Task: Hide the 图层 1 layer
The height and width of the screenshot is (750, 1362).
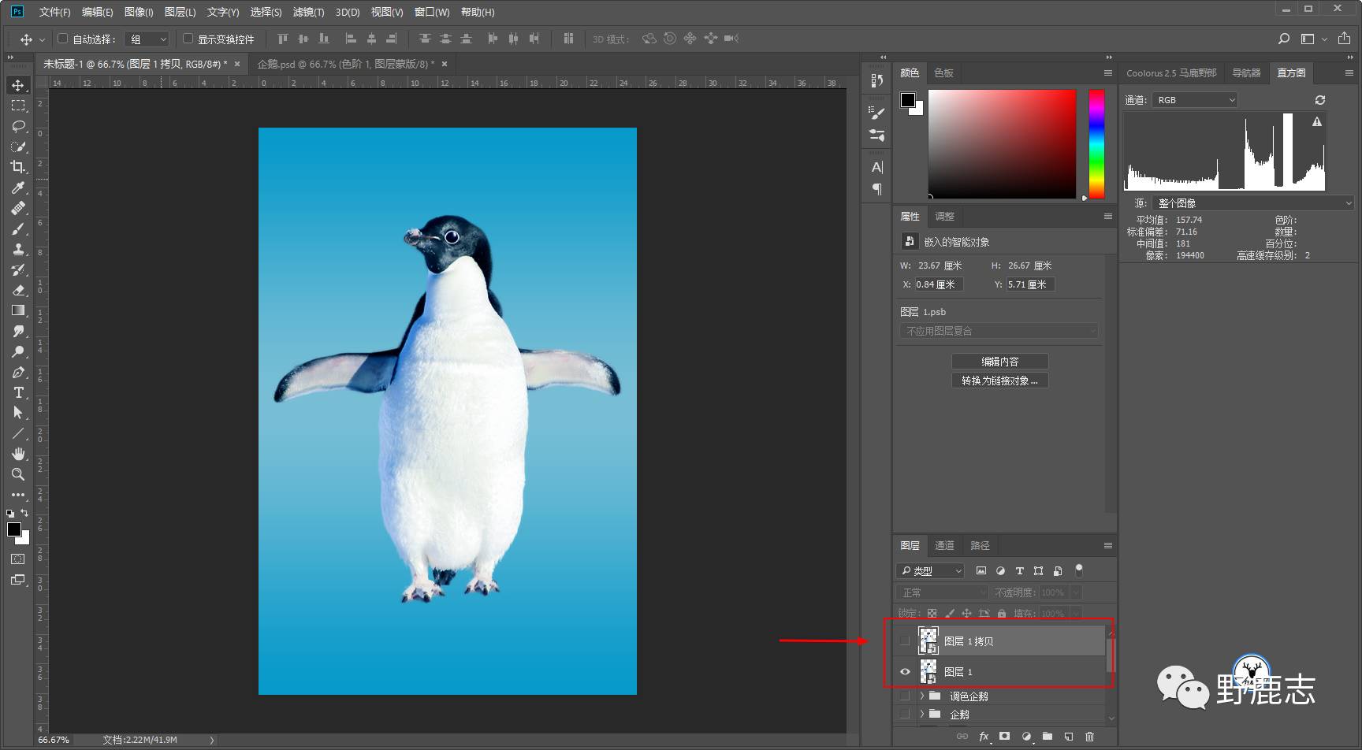Action: [905, 672]
